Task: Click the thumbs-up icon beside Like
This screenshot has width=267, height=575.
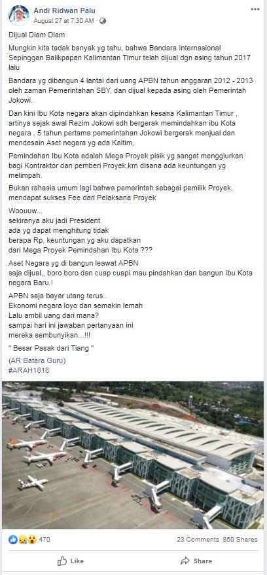Action: coord(62,561)
